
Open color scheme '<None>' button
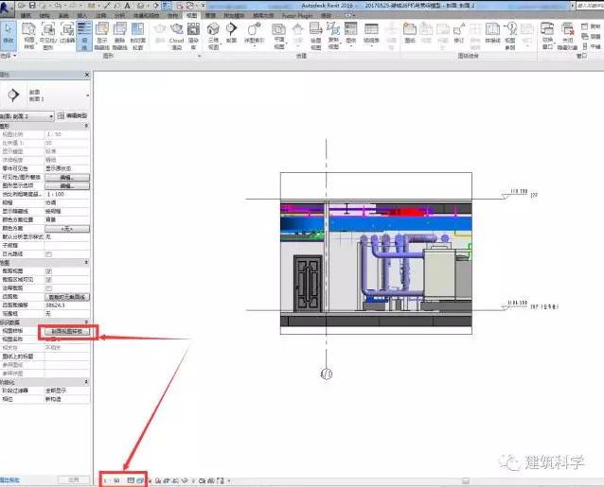67,229
